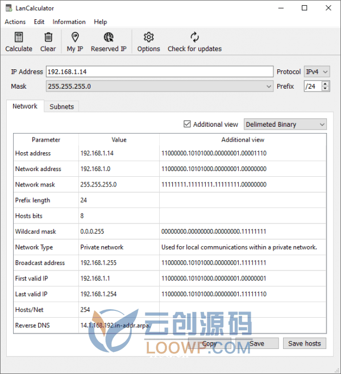Maximize the LanCalculator window
The width and height of the screenshot is (341, 374).
coord(305,8)
